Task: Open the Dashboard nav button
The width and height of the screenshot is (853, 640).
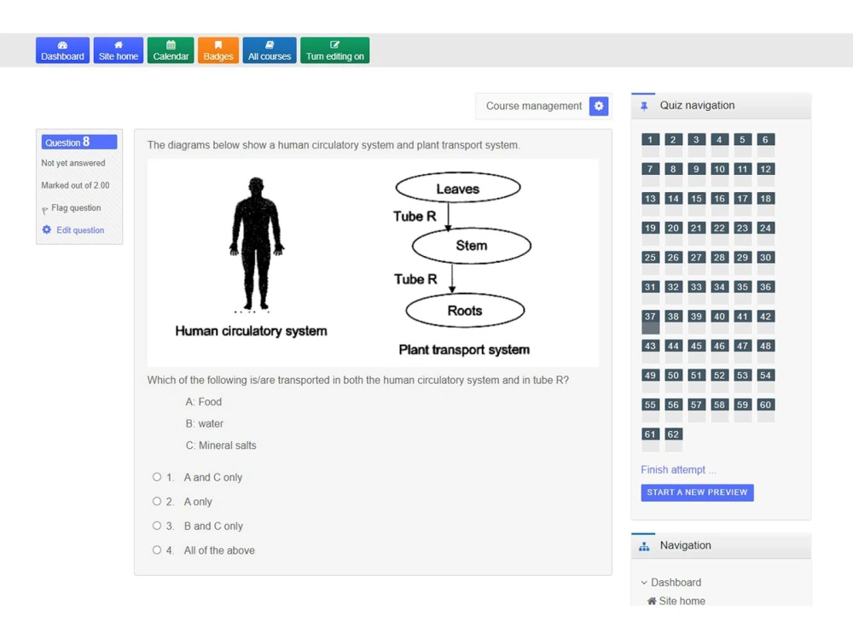Action: point(62,50)
